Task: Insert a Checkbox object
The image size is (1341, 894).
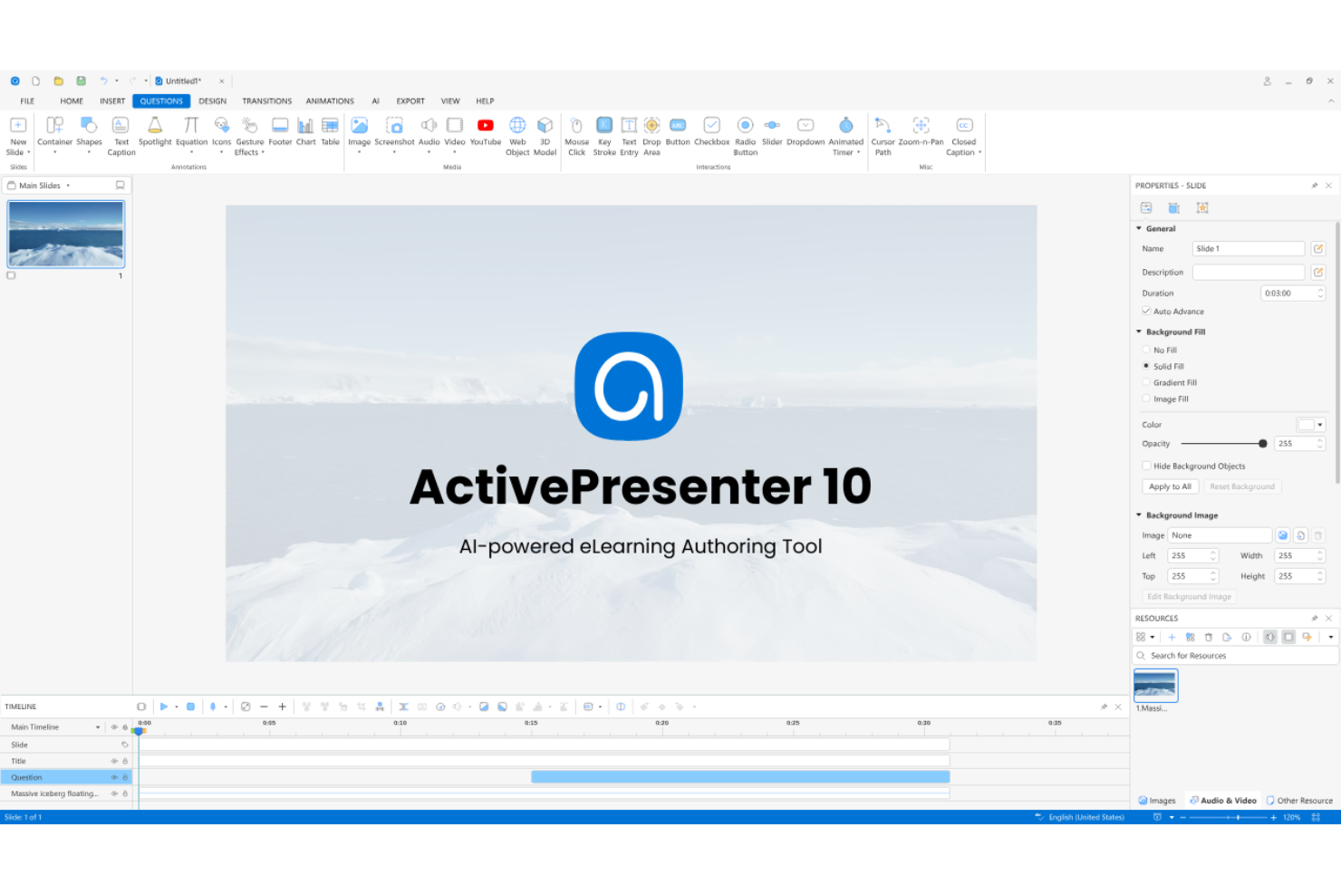Action: 711,131
